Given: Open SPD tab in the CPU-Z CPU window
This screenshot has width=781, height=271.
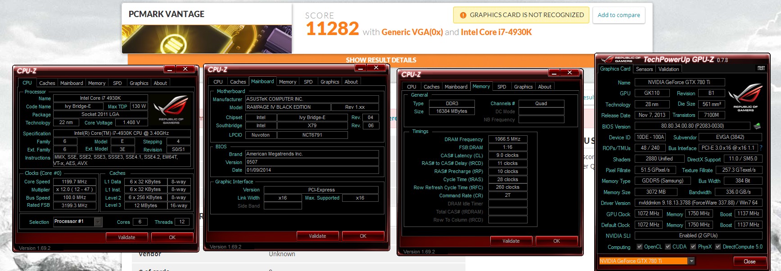Looking at the screenshot, I should pos(117,83).
